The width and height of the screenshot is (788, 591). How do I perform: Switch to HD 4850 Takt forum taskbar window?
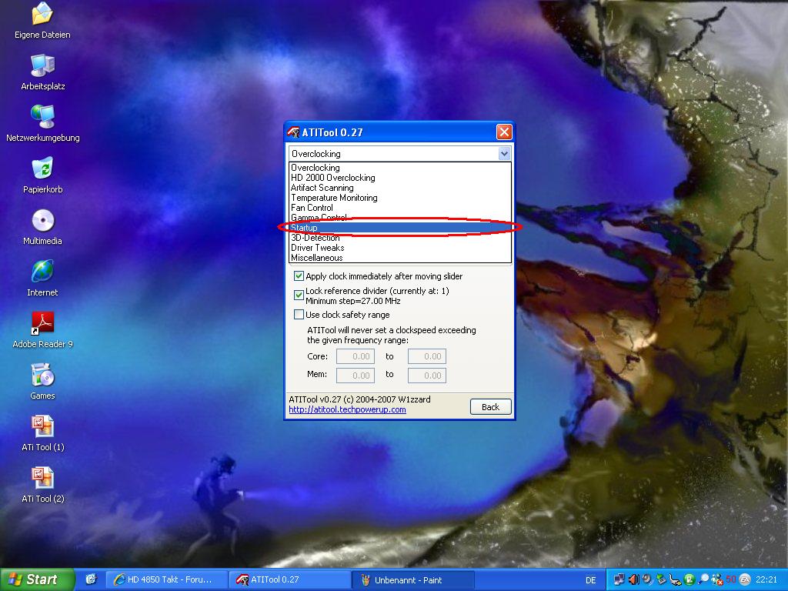(166, 579)
